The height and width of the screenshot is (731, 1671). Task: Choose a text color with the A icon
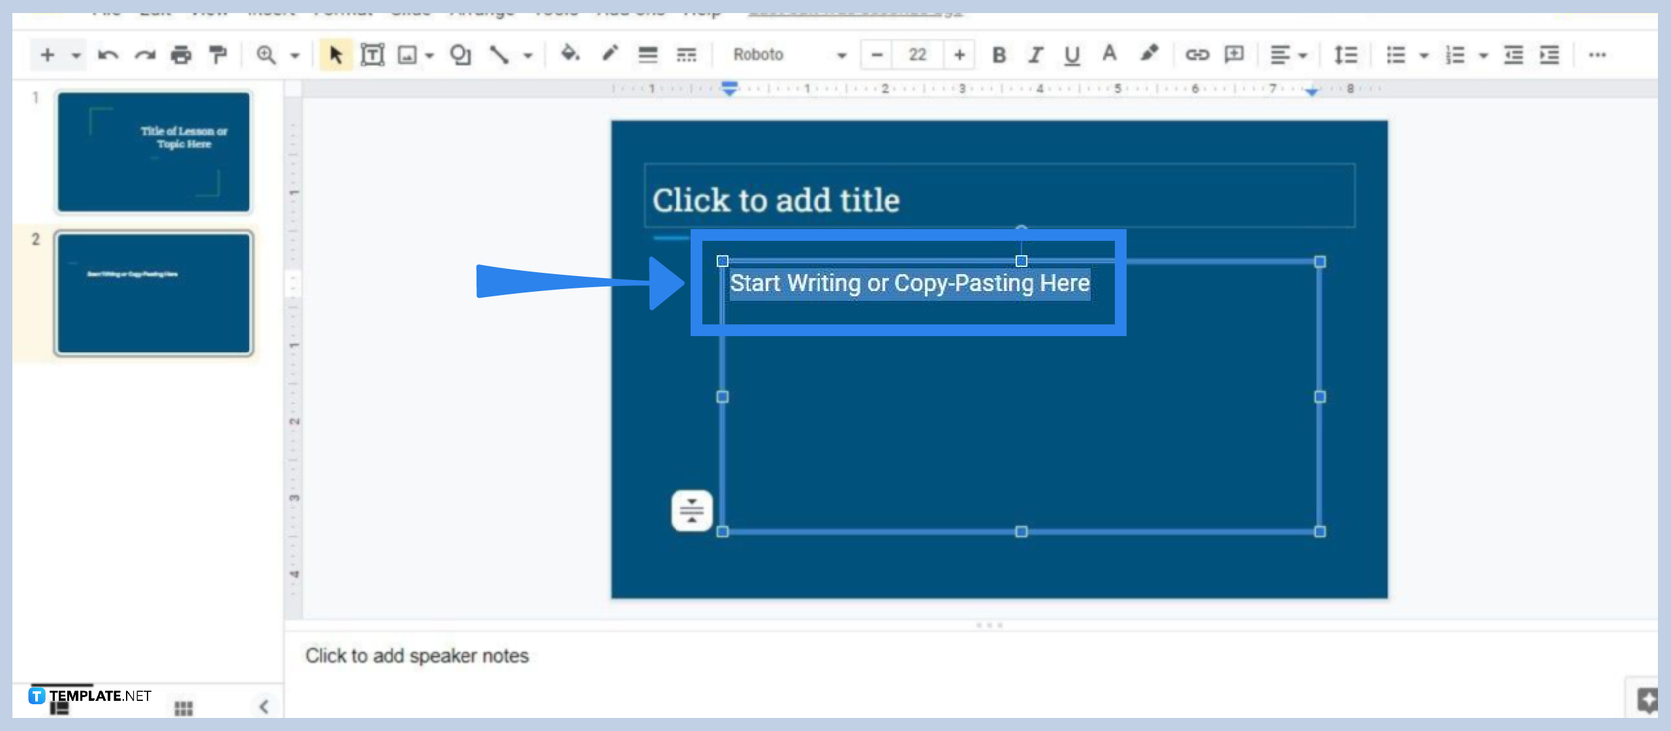click(1109, 55)
